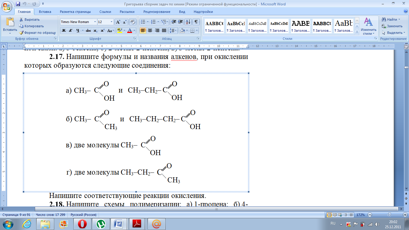Apply center alignment to the paragraph
Viewport: 409px width, 230px height.
(150, 31)
